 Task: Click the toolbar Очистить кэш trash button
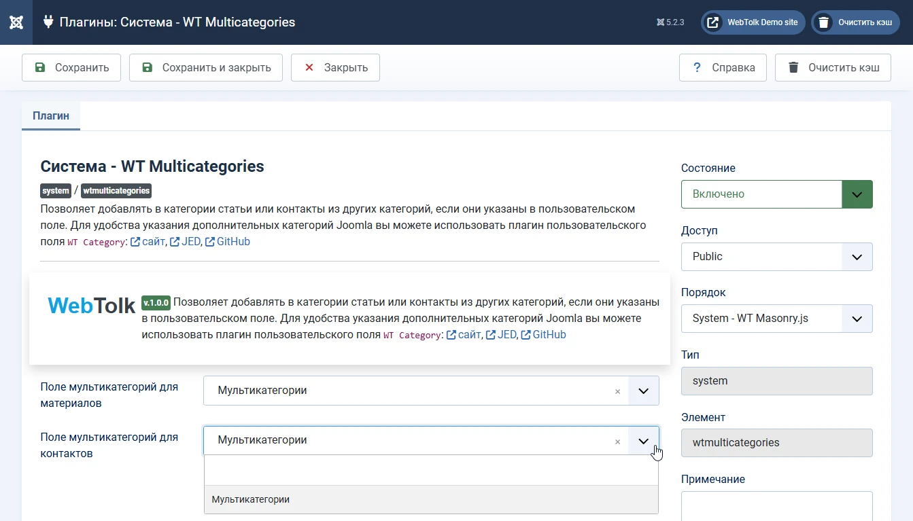(x=833, y=68)
